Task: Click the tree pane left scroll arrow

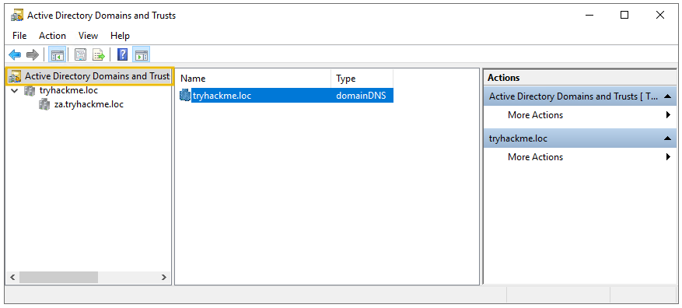Action: pyautogui.click(x=12, y=277)
